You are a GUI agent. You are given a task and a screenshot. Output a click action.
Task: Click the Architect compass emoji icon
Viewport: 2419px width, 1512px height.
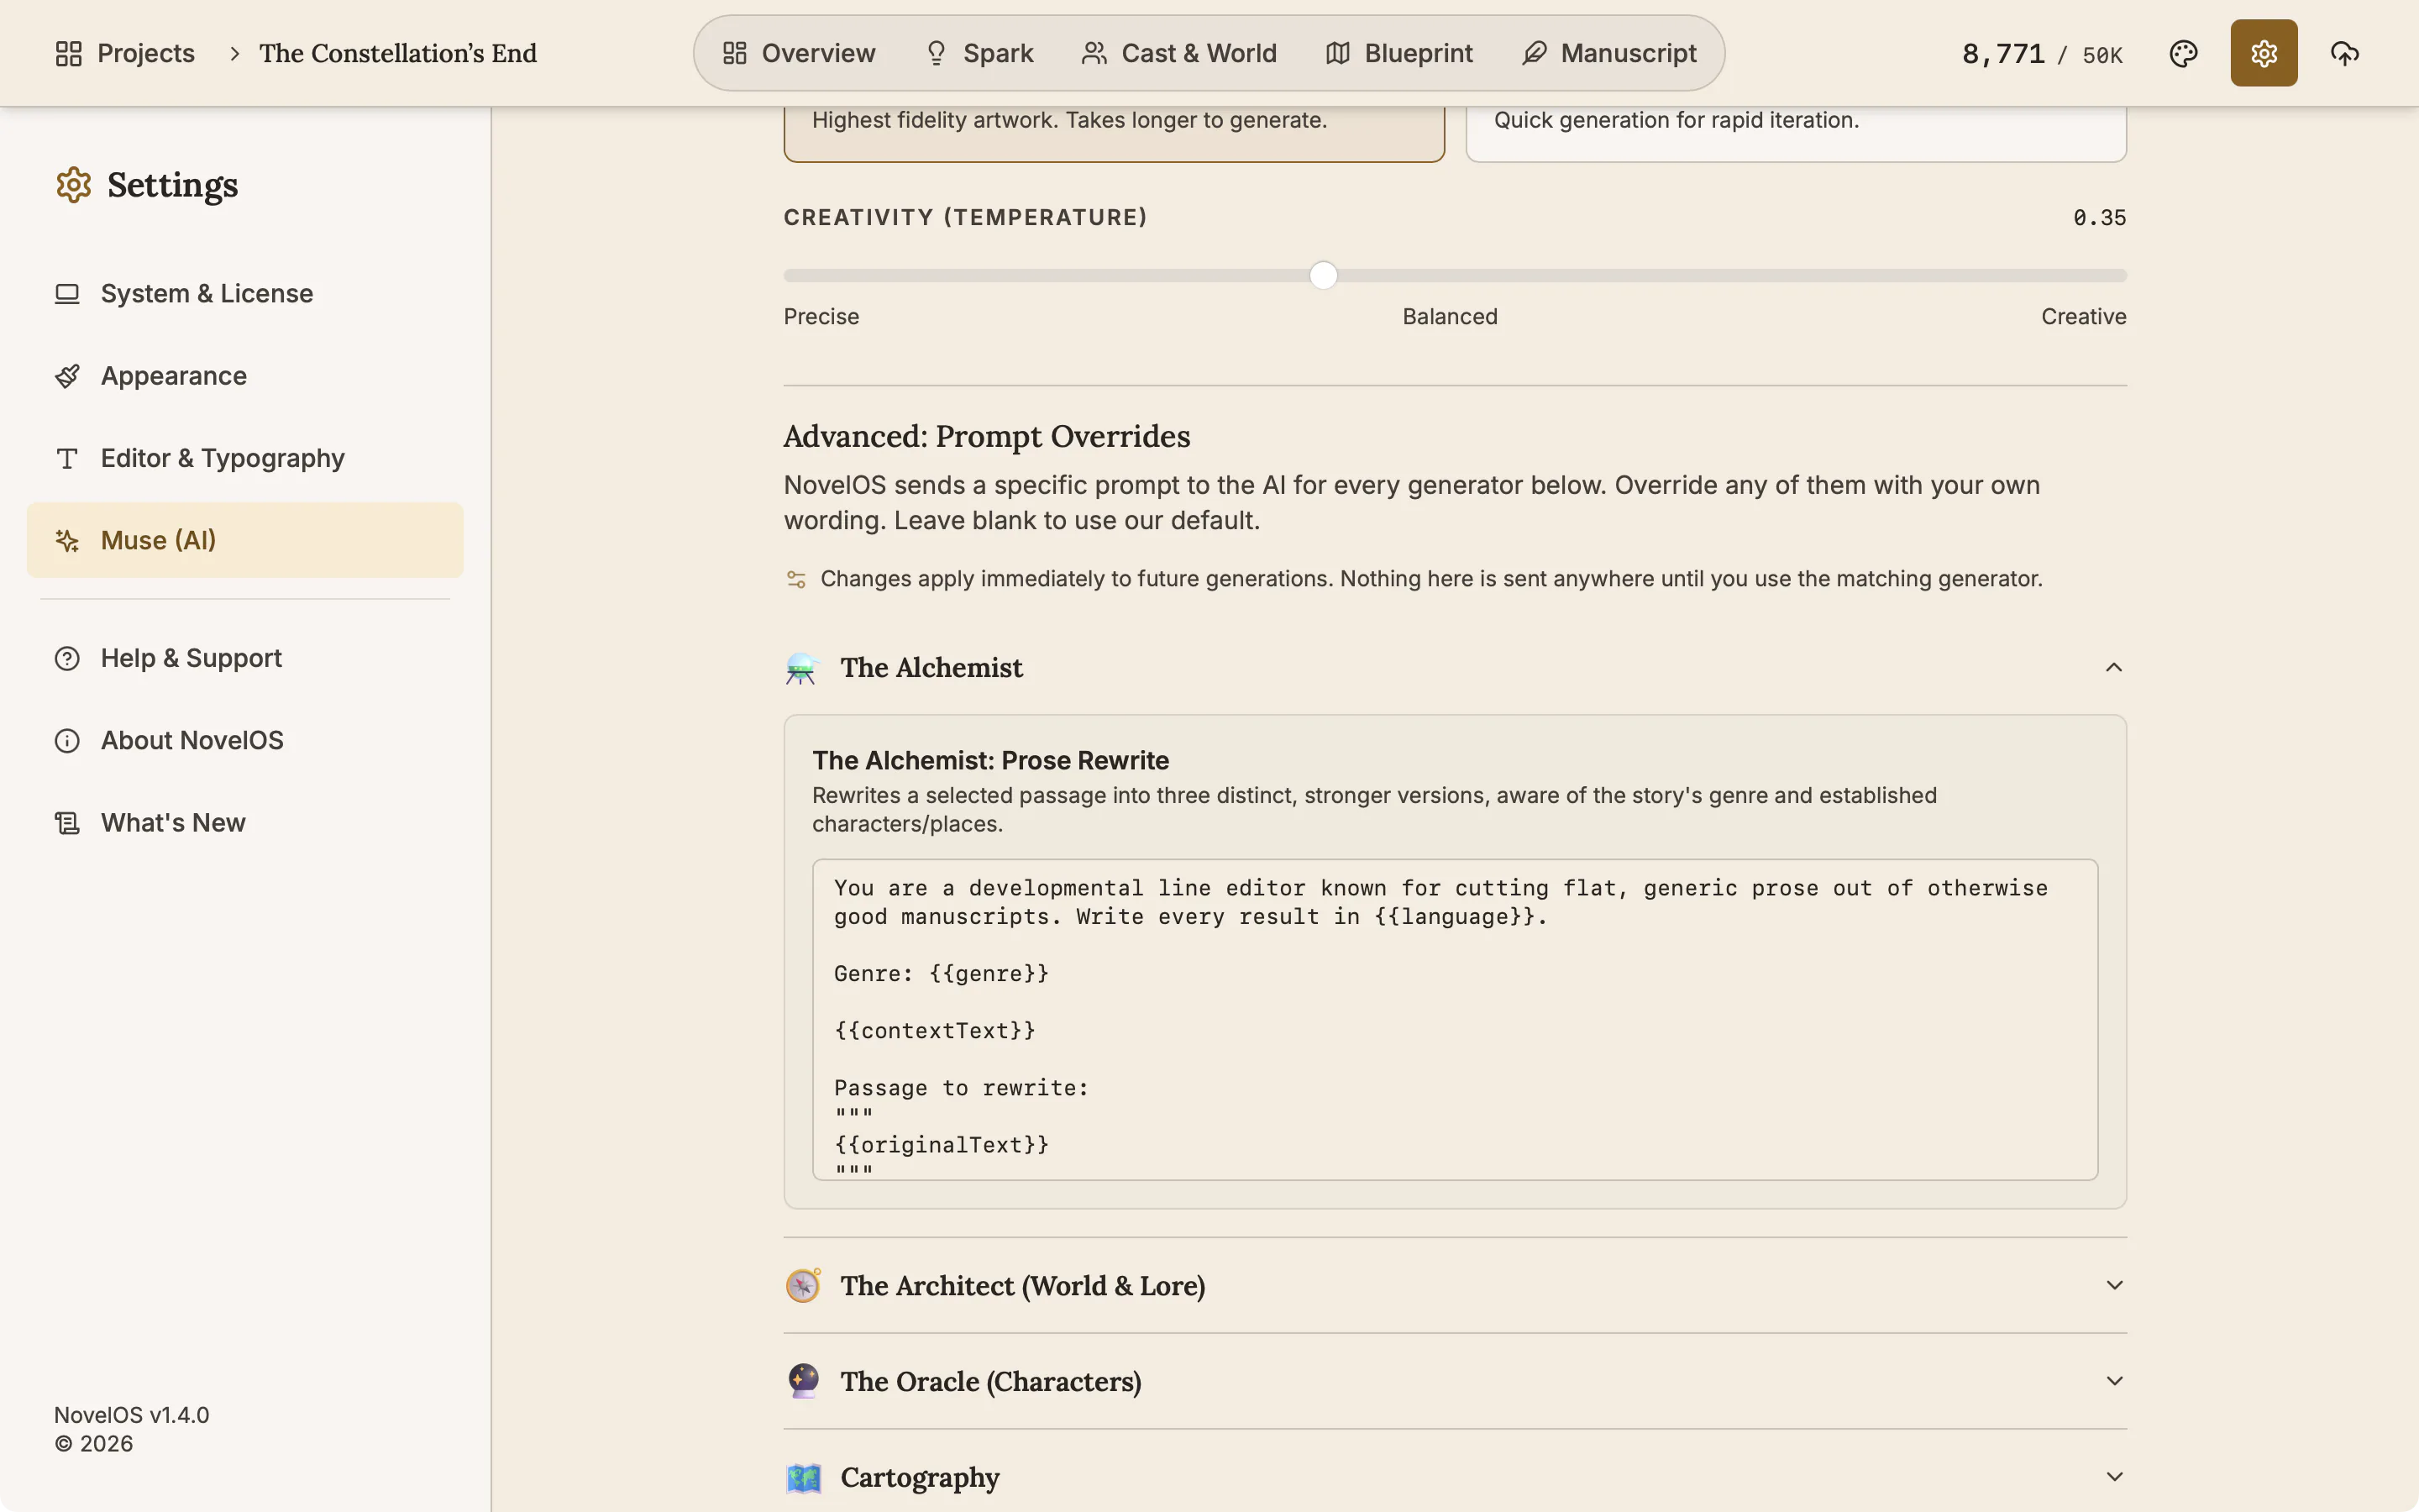803,1286
